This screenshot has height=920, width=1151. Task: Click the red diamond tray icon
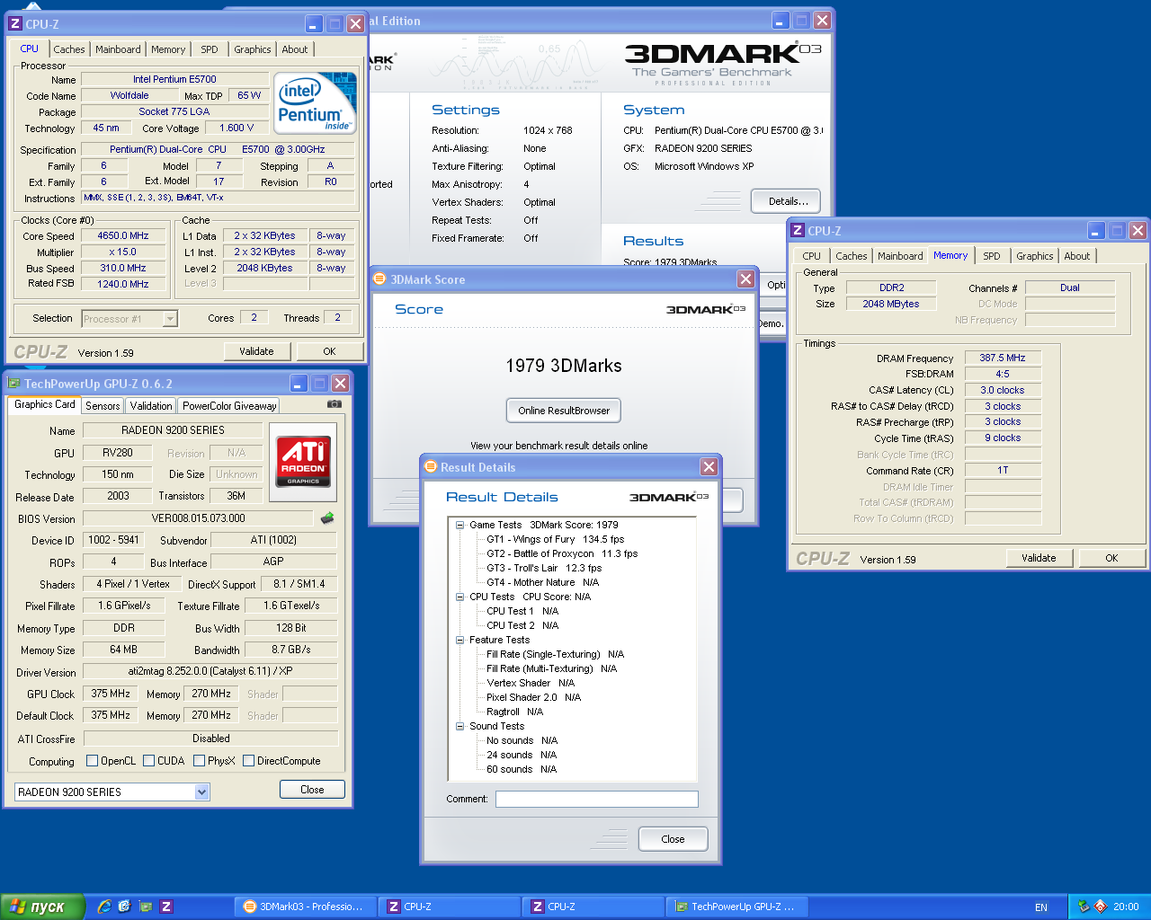pyautogui.click(x=1101, y=907)
